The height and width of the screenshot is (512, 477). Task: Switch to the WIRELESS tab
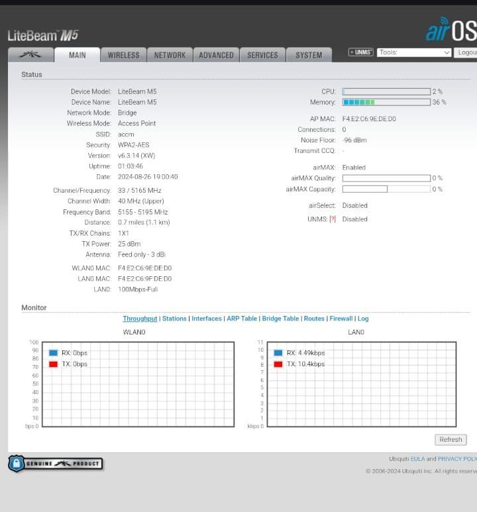123,55
